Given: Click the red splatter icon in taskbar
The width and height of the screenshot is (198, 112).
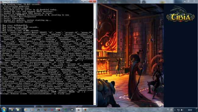Looking at the screenshot, I should 52,110.
